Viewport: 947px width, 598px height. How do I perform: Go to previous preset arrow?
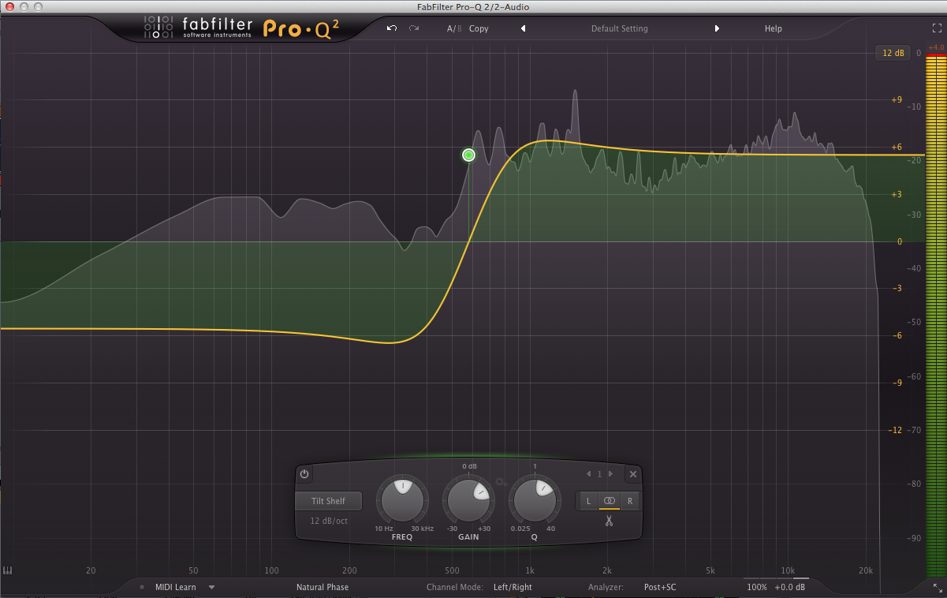coord(523,28)
